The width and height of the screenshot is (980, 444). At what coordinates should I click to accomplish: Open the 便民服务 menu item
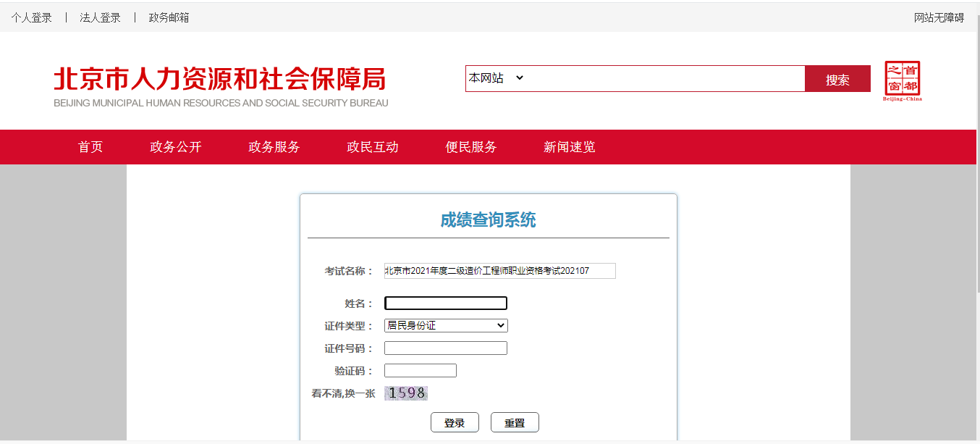pyautogui.click(x=471, y=147)
